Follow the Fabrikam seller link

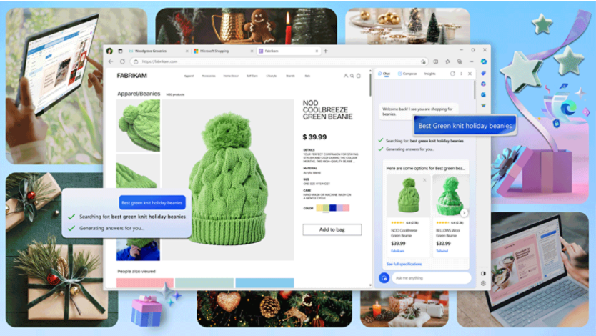coord(397,251)
